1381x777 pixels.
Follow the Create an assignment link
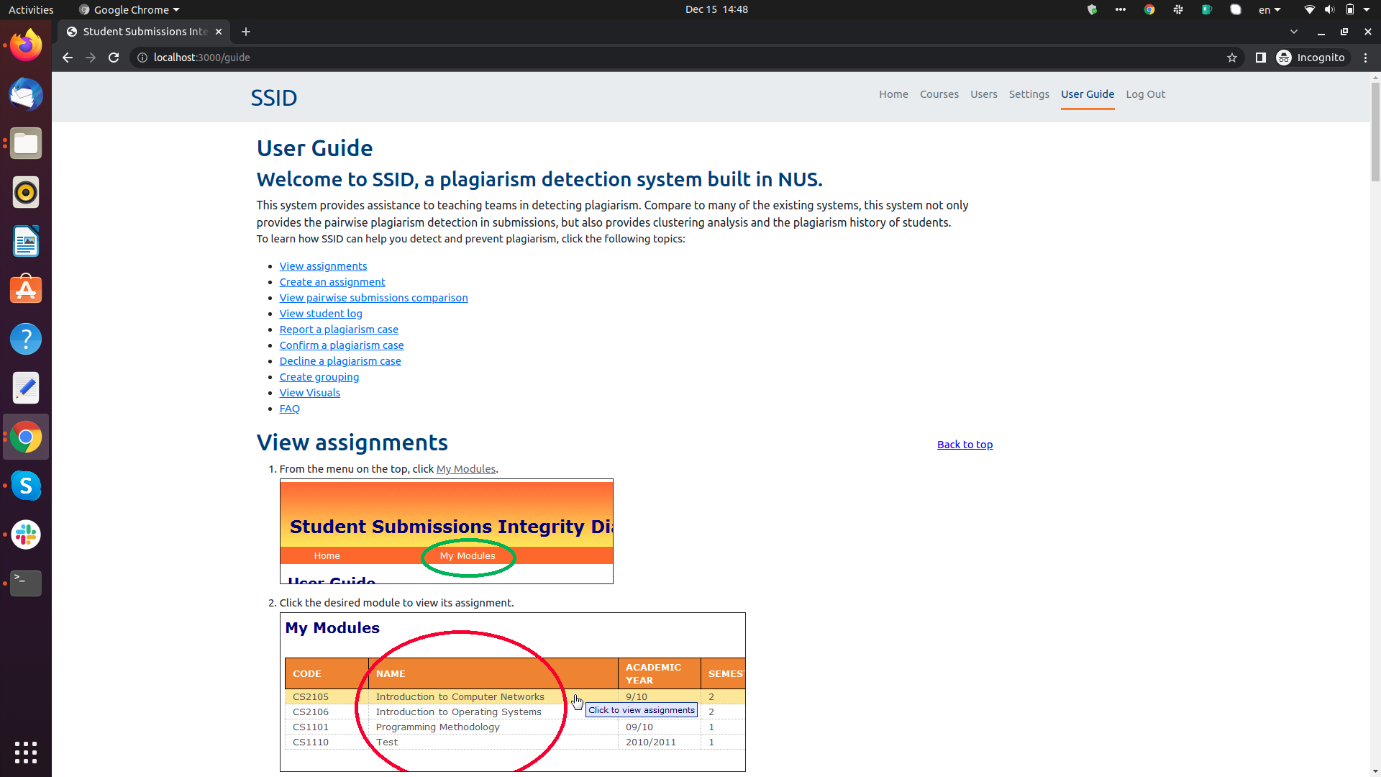click(x=332, y=282)
